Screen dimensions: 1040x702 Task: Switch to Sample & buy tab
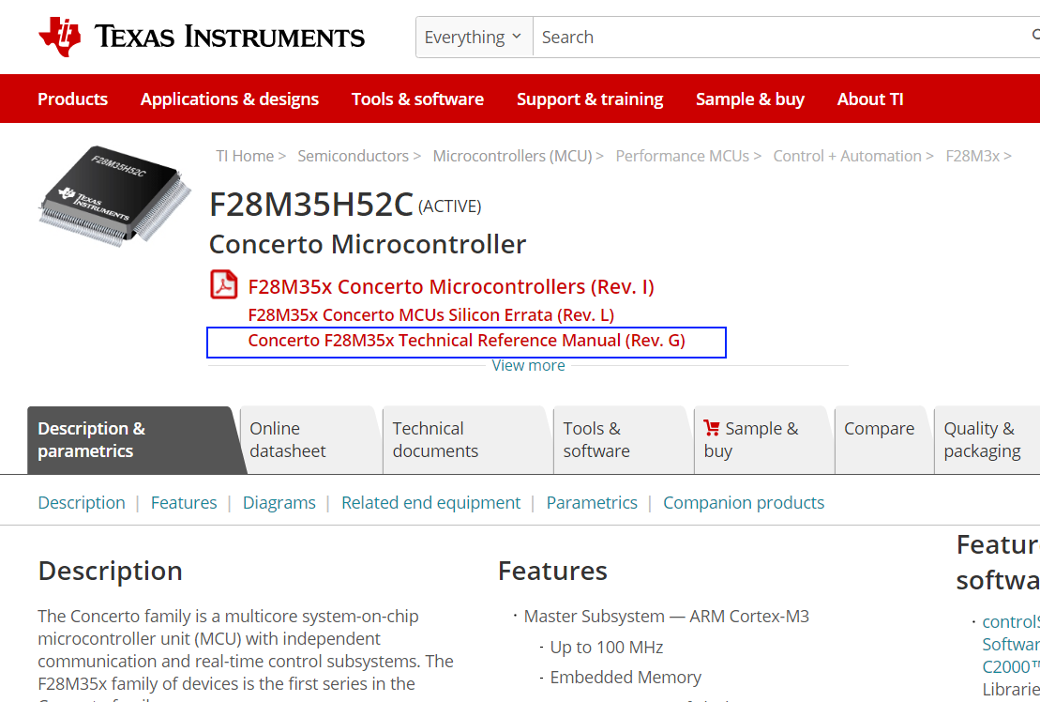763,440
